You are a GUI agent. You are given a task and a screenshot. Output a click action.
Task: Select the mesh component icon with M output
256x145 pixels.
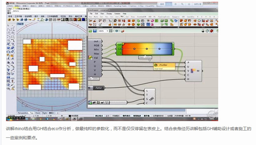[193, 71]
